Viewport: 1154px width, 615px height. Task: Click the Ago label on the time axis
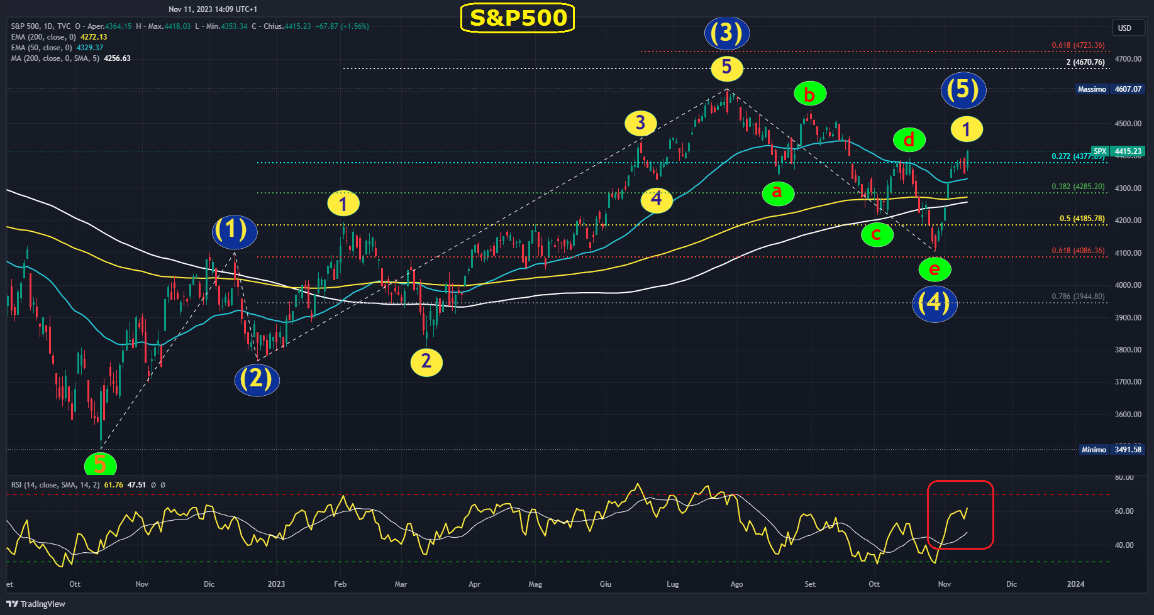click(737, 584)
